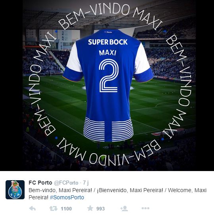Open the more options ellipsis menu
This screenshot has width=214, height=216.
pyautogui.click(x=145, y=208)
